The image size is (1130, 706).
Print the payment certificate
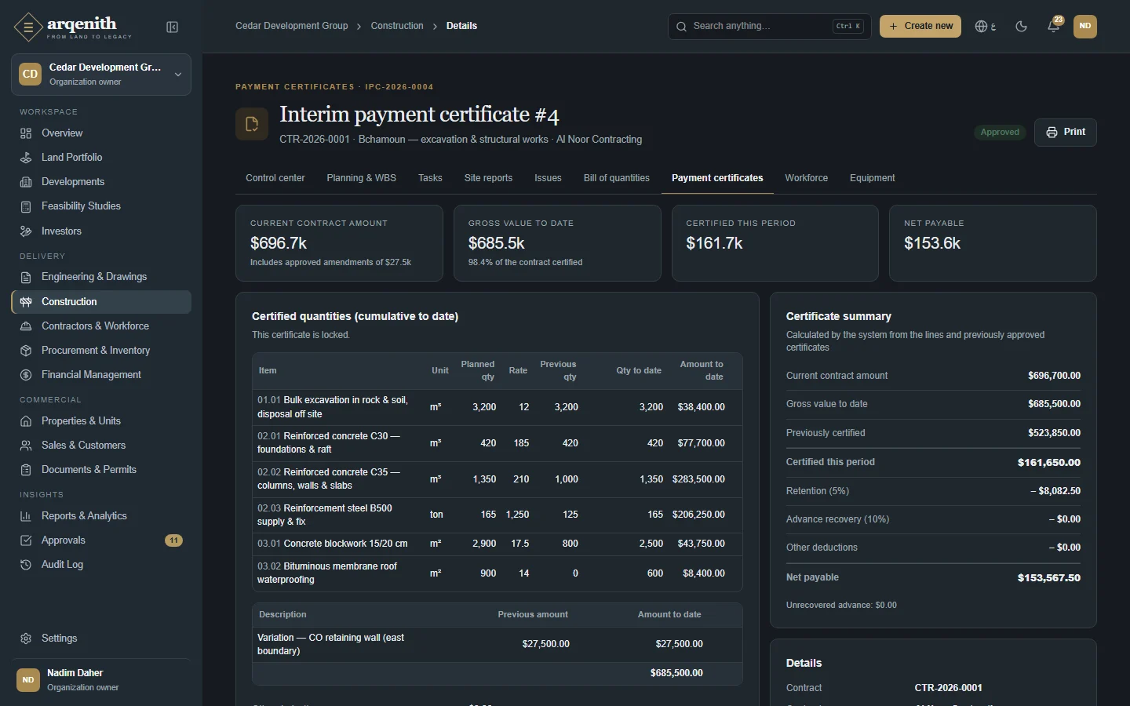[x=1066, y=132]
